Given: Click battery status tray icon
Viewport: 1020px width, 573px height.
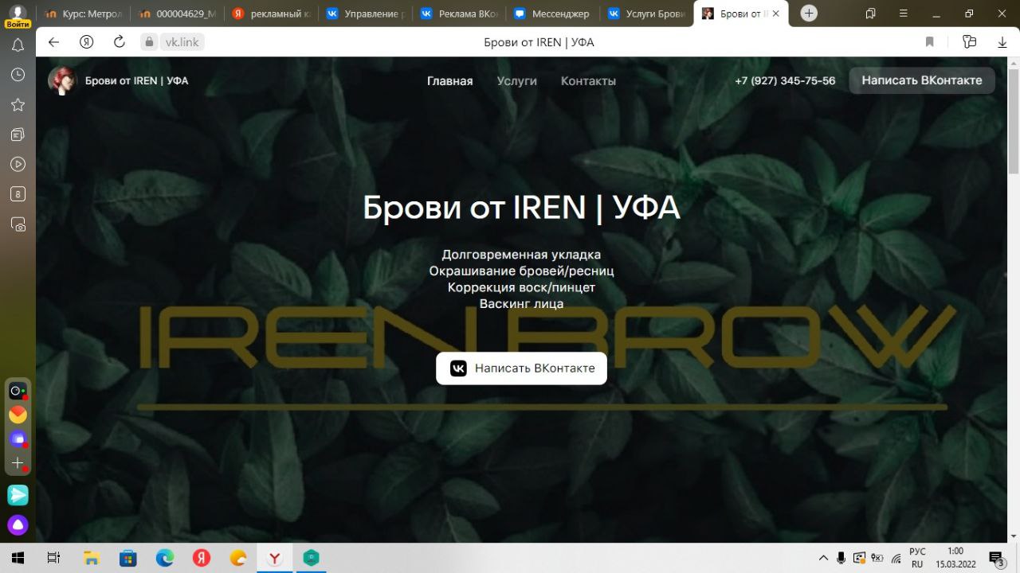Looking at the screenshot, I should 877,559.
